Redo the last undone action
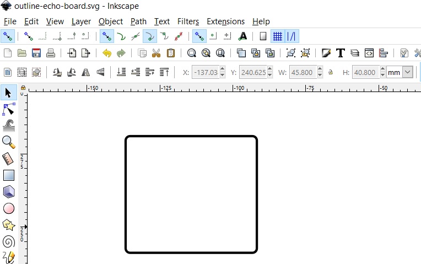Image resolution: width=421 pixels, height=264 pixels. [121, 53]
